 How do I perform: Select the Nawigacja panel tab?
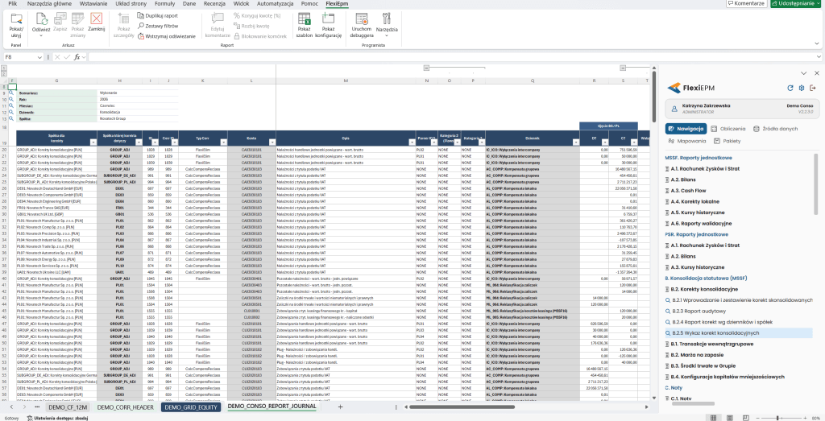(686, 128)
